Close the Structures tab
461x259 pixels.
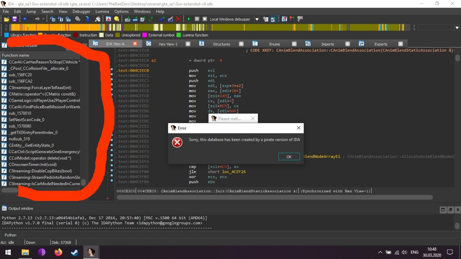(x=241, y=44)
